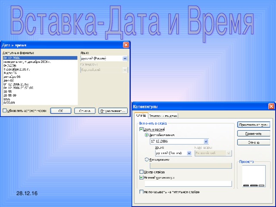Select the 20:55 time format
This screenshot has width=276, height=207.
40,91
